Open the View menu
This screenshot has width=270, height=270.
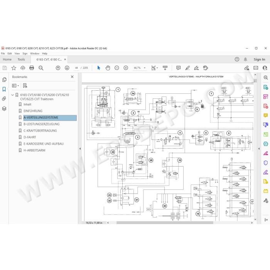coord(17,54)
